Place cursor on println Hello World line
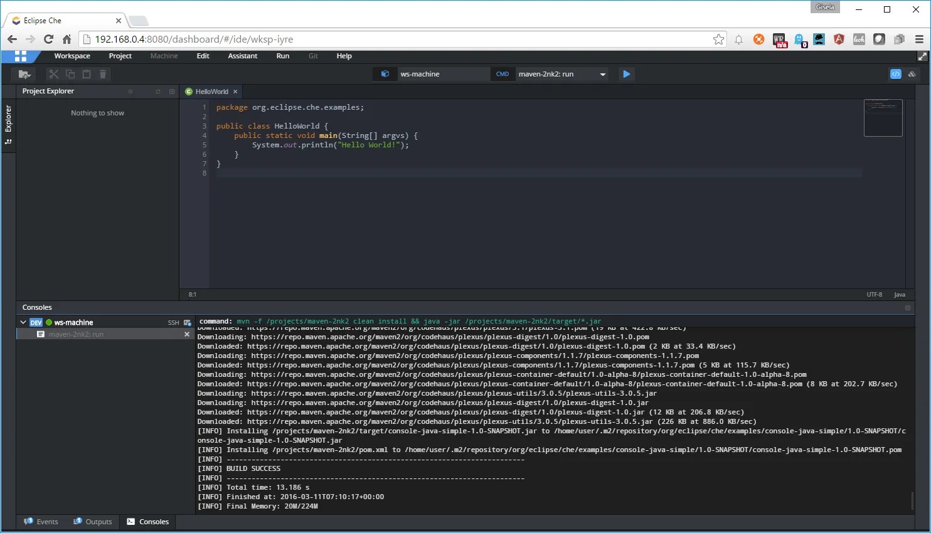The image size is (931, 533). [x=330, y=145]
